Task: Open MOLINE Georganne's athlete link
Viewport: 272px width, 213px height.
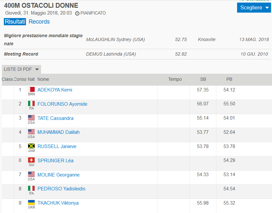Action: click(59, 175)
